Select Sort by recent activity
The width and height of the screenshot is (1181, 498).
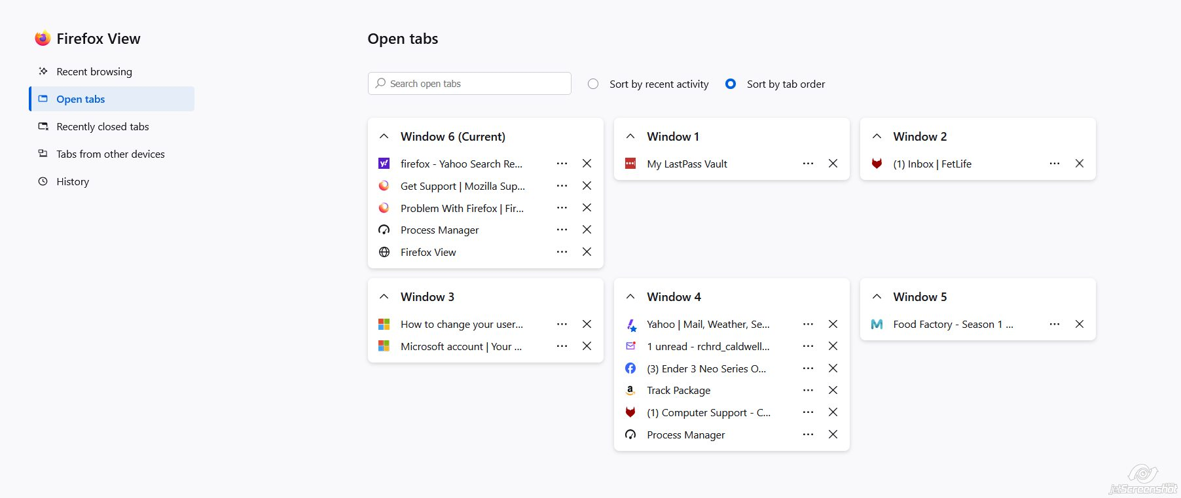pos(593,84)
